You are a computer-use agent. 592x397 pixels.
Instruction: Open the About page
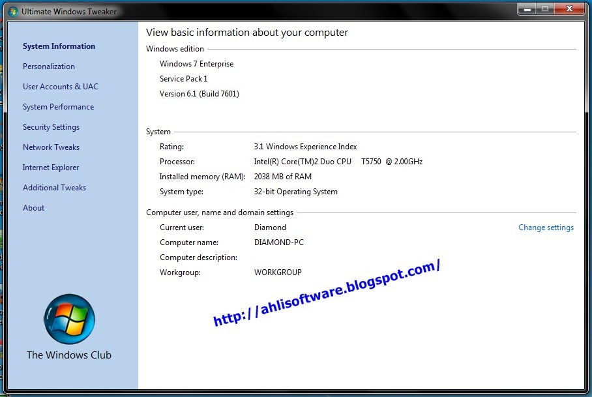(33, 207)
